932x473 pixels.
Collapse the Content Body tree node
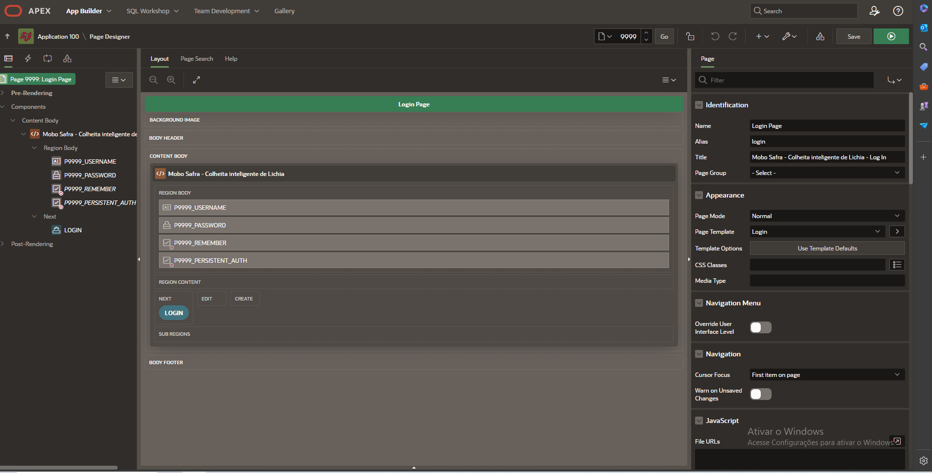(13, 120)
